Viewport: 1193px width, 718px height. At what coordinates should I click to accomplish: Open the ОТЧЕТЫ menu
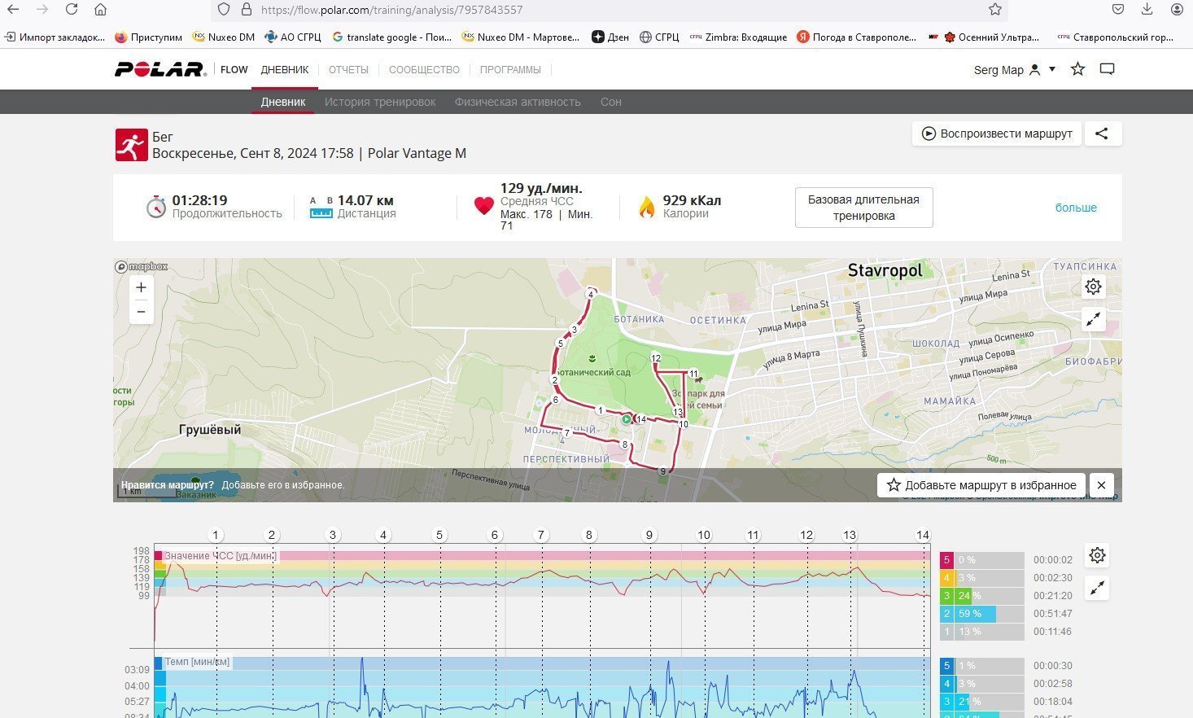click(348, 70)
